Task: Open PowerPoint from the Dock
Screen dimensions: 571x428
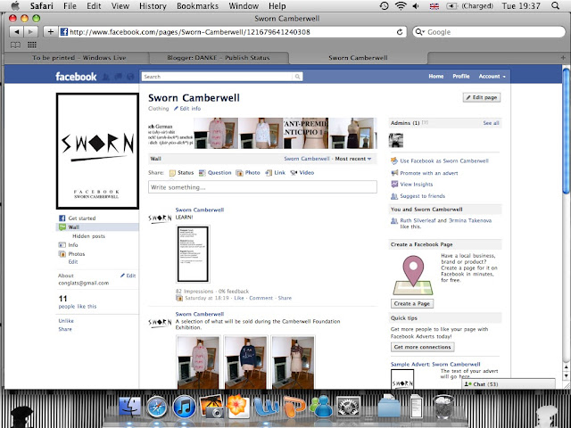Action: pyautogui.click(x=294, y=407)
